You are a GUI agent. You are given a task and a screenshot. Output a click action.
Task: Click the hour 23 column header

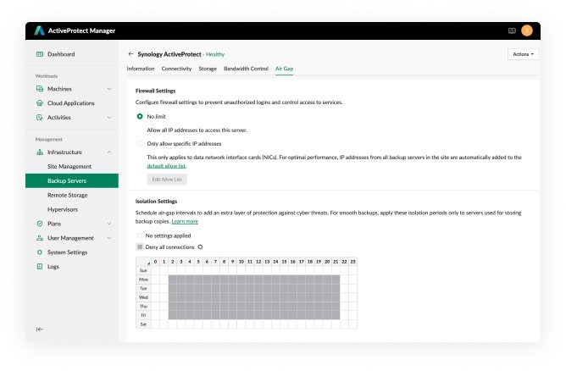coord(352,262)
